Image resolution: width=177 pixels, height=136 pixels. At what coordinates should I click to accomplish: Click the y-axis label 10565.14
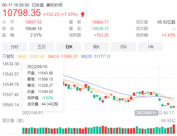[11, 105]
